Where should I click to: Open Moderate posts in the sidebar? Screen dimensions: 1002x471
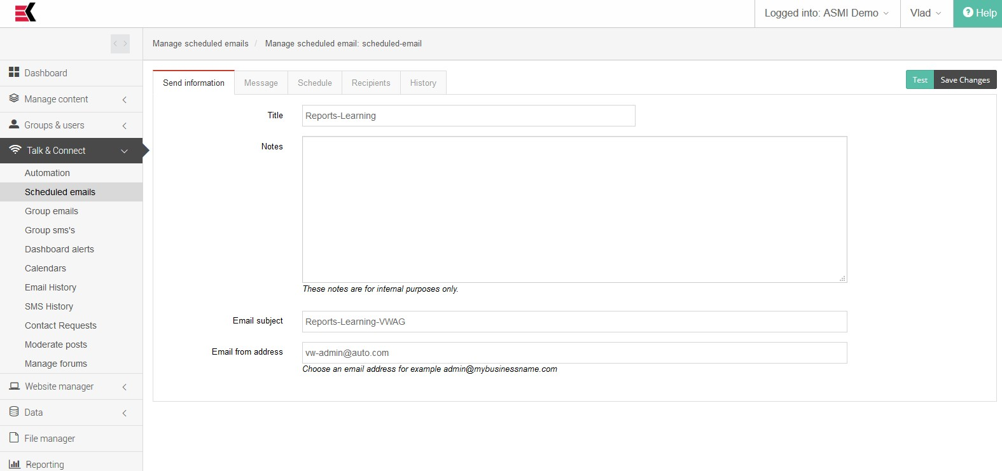[71, 345]
